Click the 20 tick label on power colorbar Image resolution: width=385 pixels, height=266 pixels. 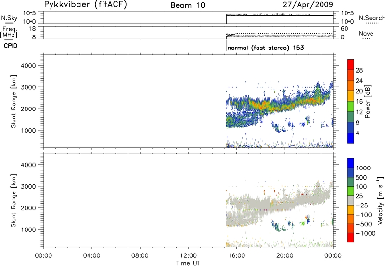(359, 91)
